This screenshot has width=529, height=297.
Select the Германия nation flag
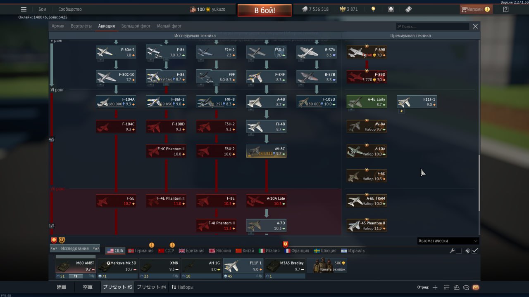point(141,251)
